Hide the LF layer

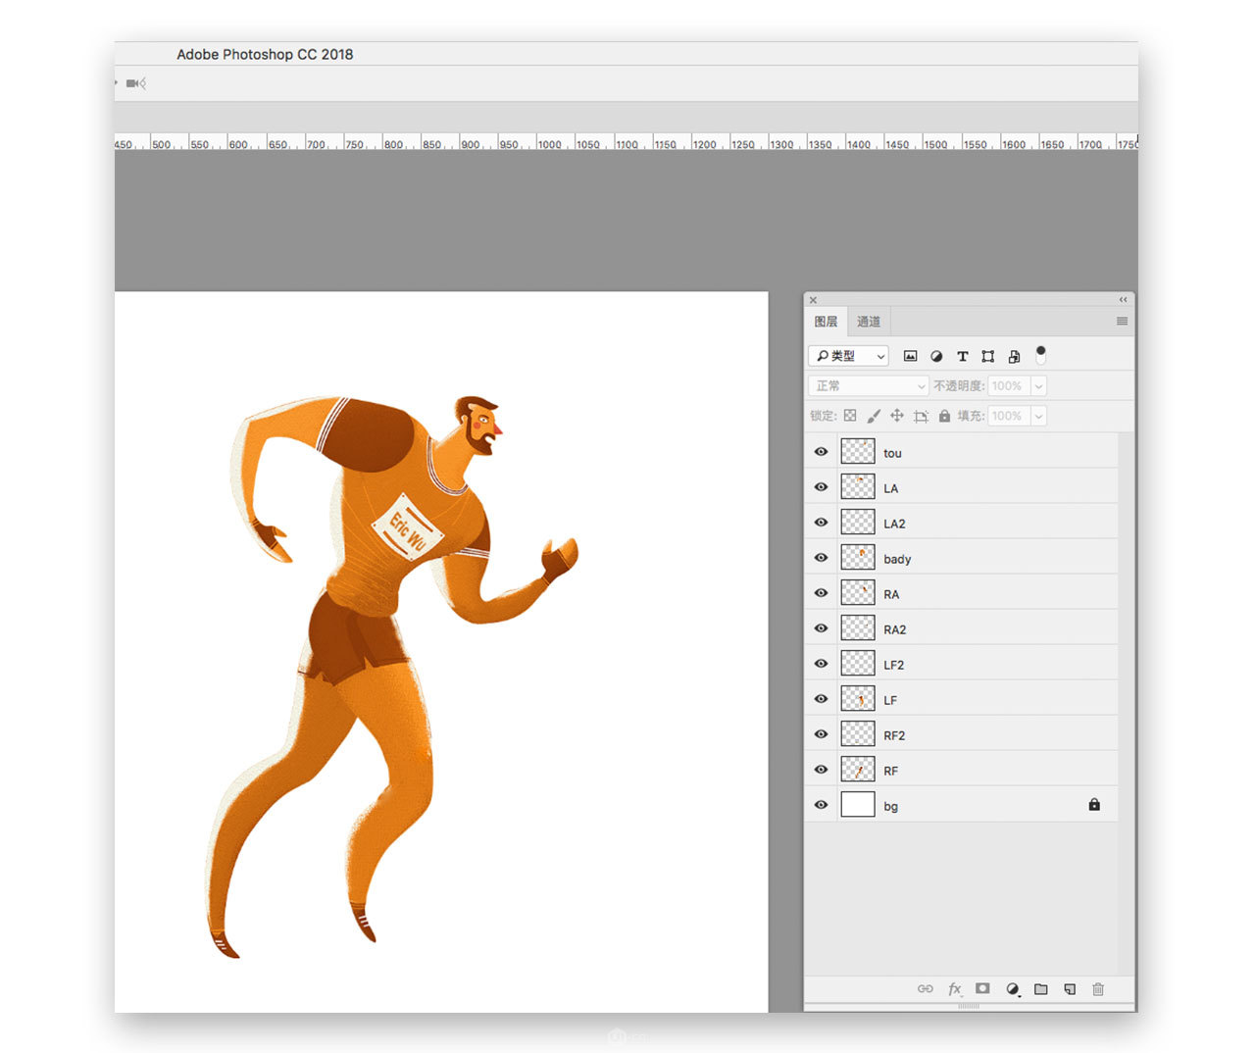pos(821,699)
